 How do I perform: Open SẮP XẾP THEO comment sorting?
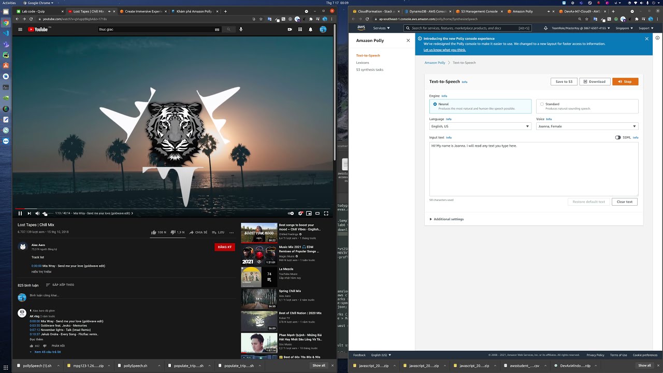pos(60,285)
